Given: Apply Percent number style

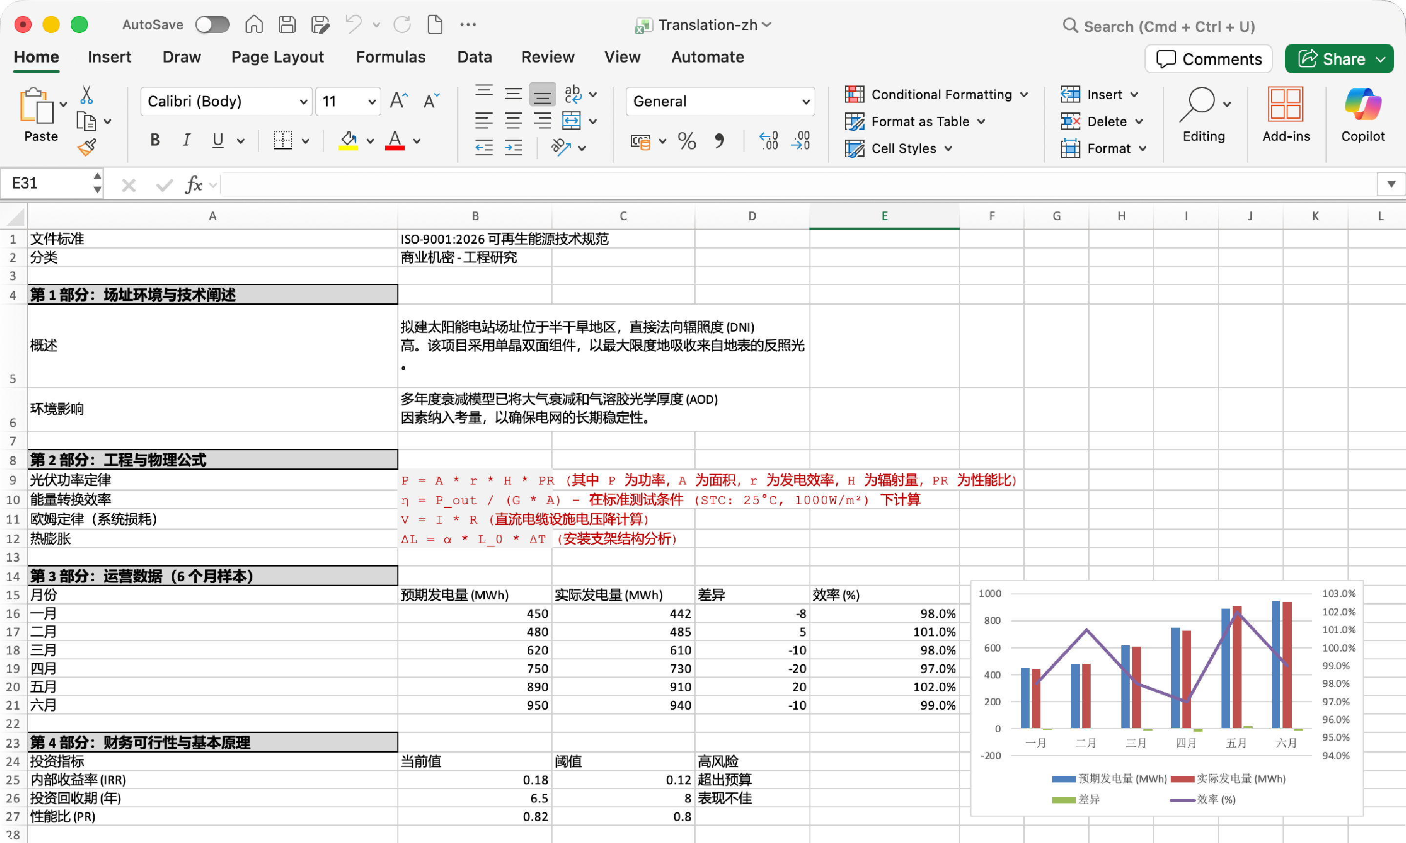Looking at the screenshot, I should click(x=686, y=142).
